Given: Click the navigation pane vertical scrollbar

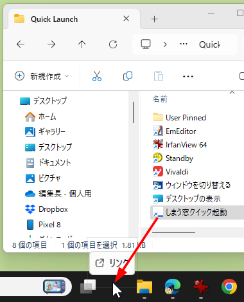Looking at the screenshot, I should (x=134, y=112).
